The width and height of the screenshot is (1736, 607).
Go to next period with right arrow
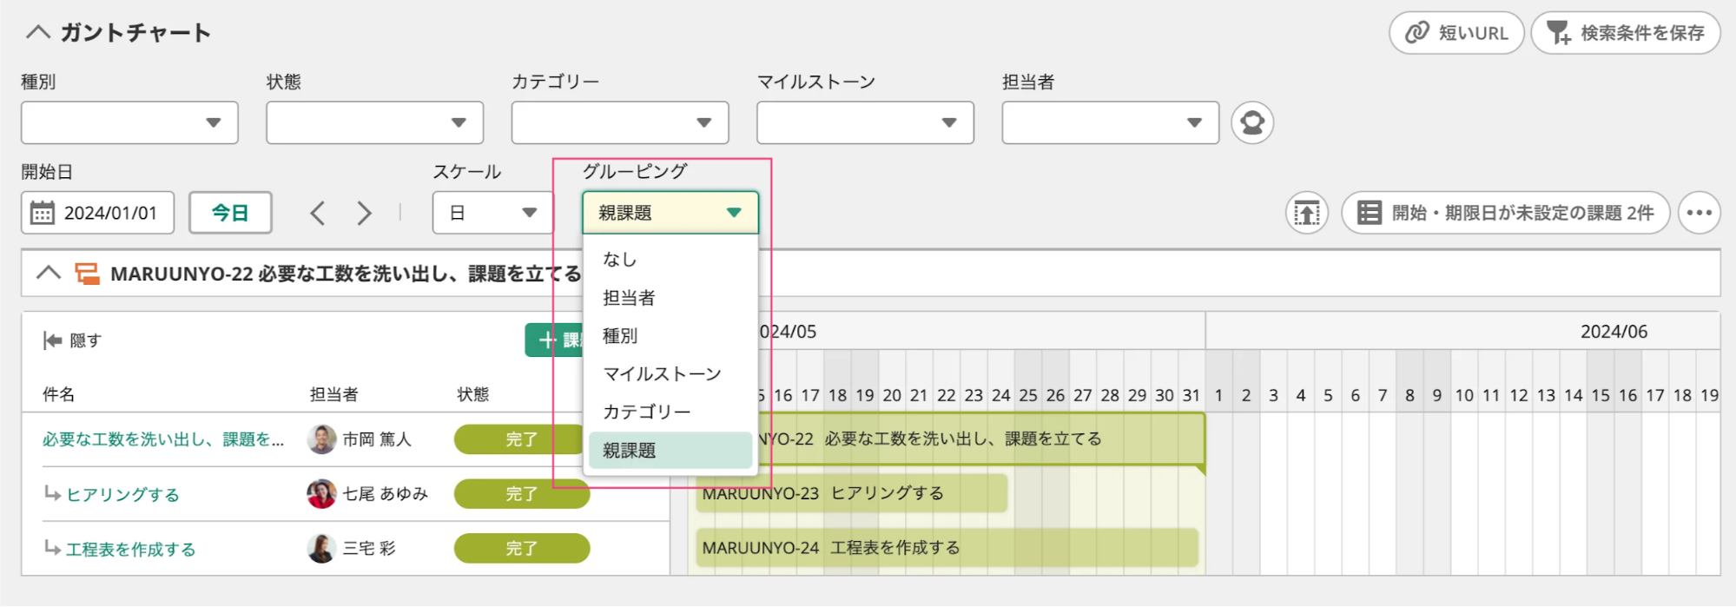[364, 213]
